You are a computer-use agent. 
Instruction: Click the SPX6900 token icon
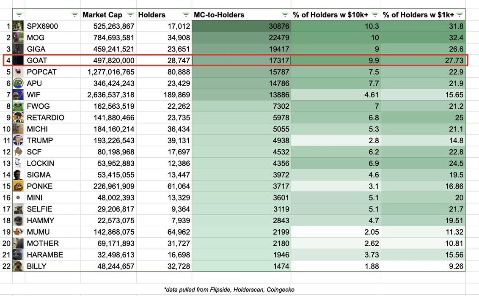[x=18, y=26]
